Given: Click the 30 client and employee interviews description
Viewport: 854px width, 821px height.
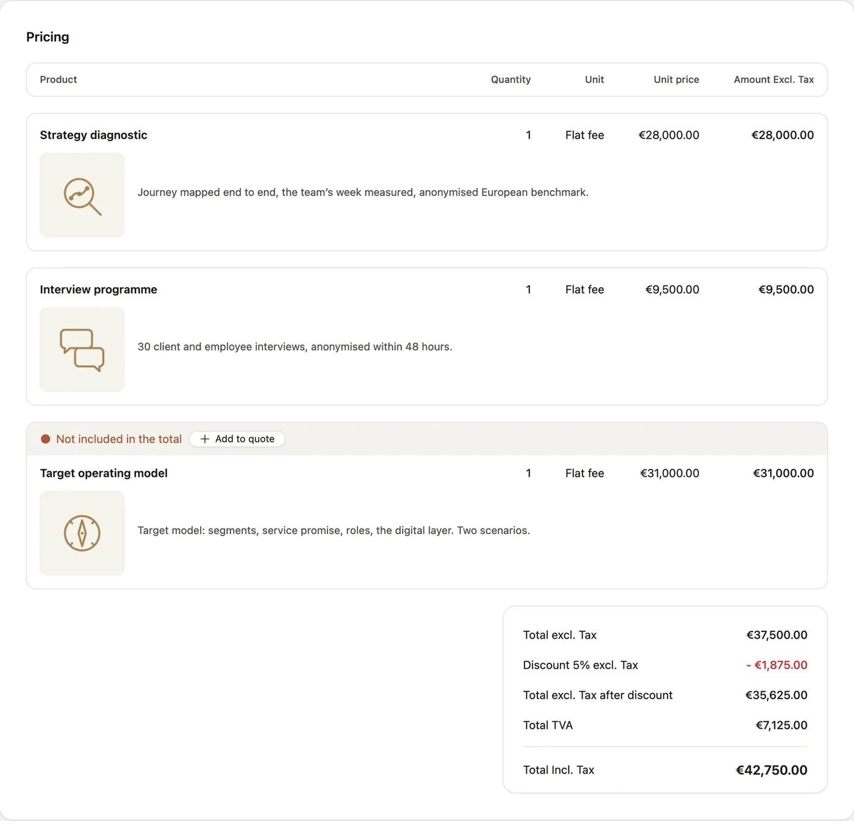Looking at the screenshot, I should pos(295,347).
